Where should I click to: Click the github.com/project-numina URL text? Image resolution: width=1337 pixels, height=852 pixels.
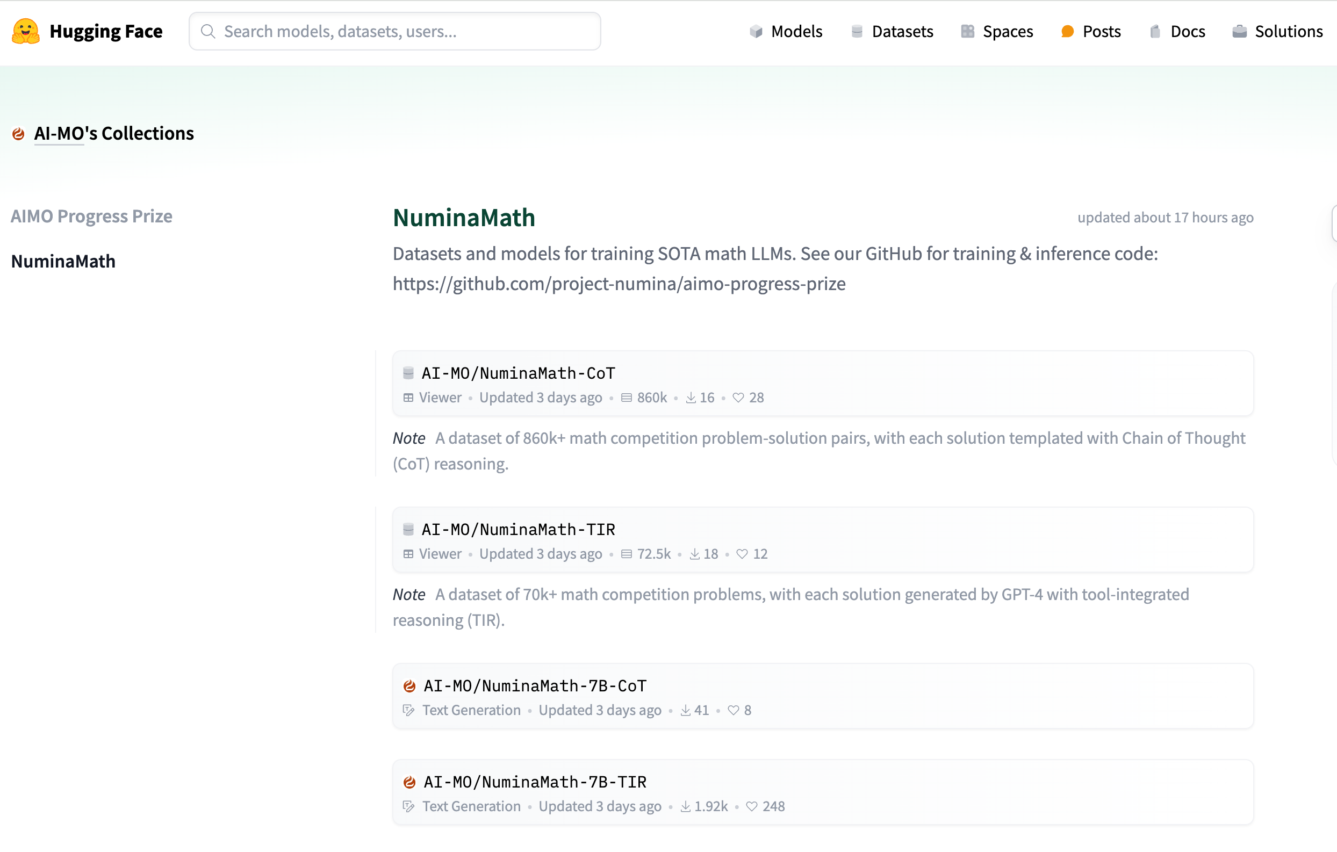pyautogui.click(x=619, y=284)
